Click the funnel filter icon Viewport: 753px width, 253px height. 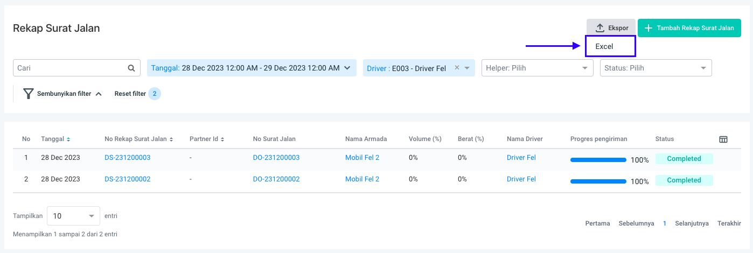tap(29, 94)
